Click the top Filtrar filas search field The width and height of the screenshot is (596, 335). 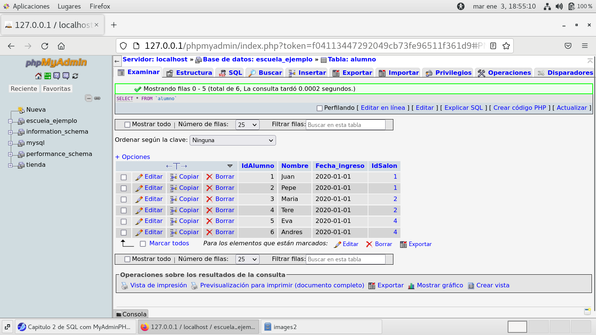345,125
